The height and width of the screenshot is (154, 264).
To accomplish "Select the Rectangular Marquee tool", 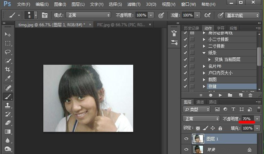I will click(8, 43).
